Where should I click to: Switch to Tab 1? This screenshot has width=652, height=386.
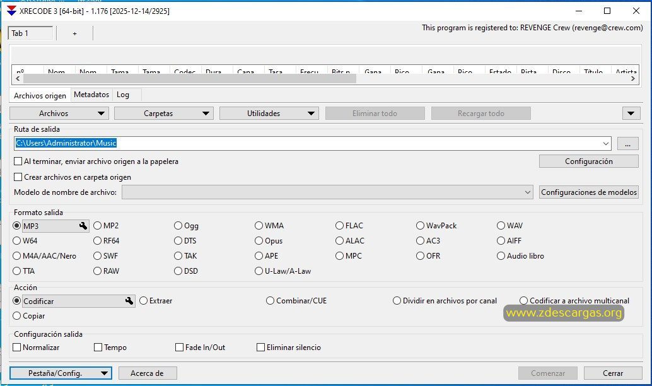(x=30, y=33)
